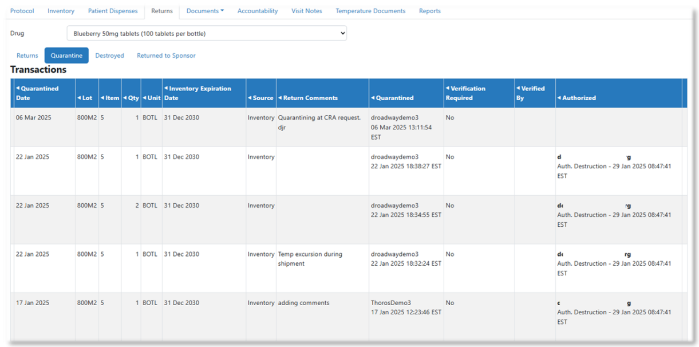Sort table by Verified By column
Image resolution: width=699 pixels, height=347 pixels.
tap(530, 93)
